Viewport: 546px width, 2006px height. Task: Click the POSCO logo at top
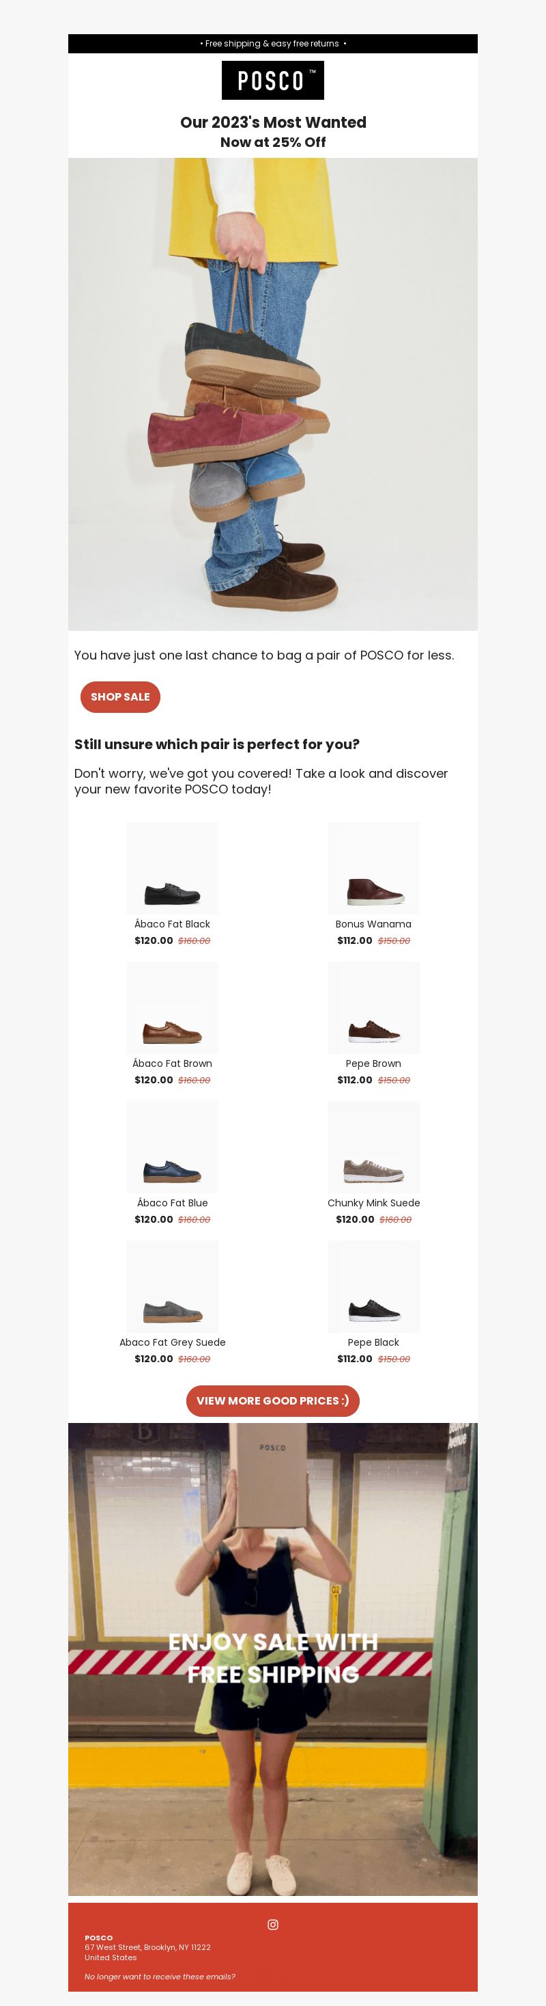[273, 80]
